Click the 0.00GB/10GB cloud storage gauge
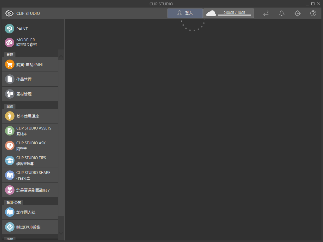The height and width of the screenshot is (242, 323). (228, 13)
